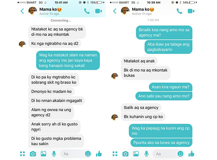Image resolution: width=217 pixels, height=160 pixels.
Task: Tap the microphone icon in right chat
Action: point(146,154)
